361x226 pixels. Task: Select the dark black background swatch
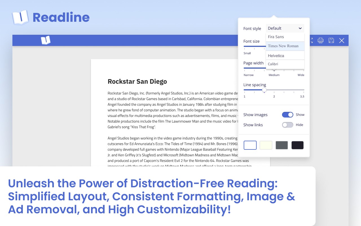[x=298, y=145]
